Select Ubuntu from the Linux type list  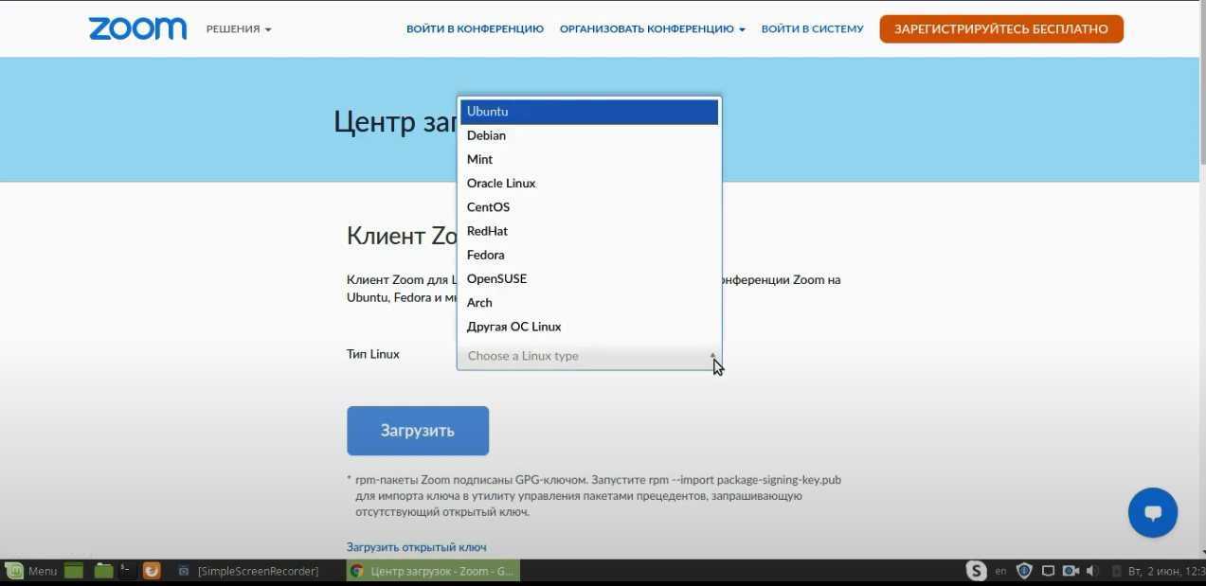pos(588,112)
